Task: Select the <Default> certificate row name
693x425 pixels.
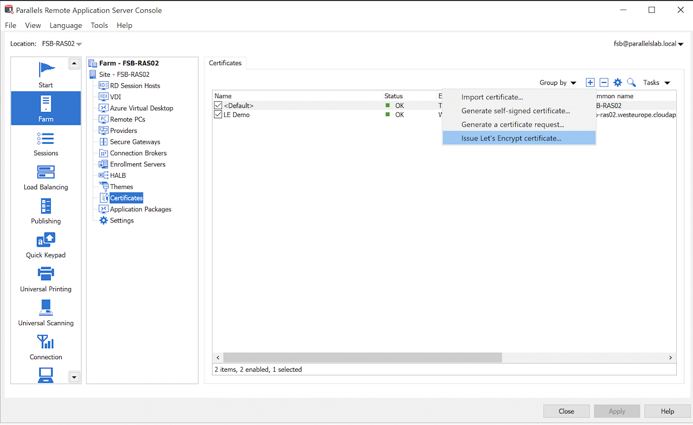Action: [x=239, y=106]
